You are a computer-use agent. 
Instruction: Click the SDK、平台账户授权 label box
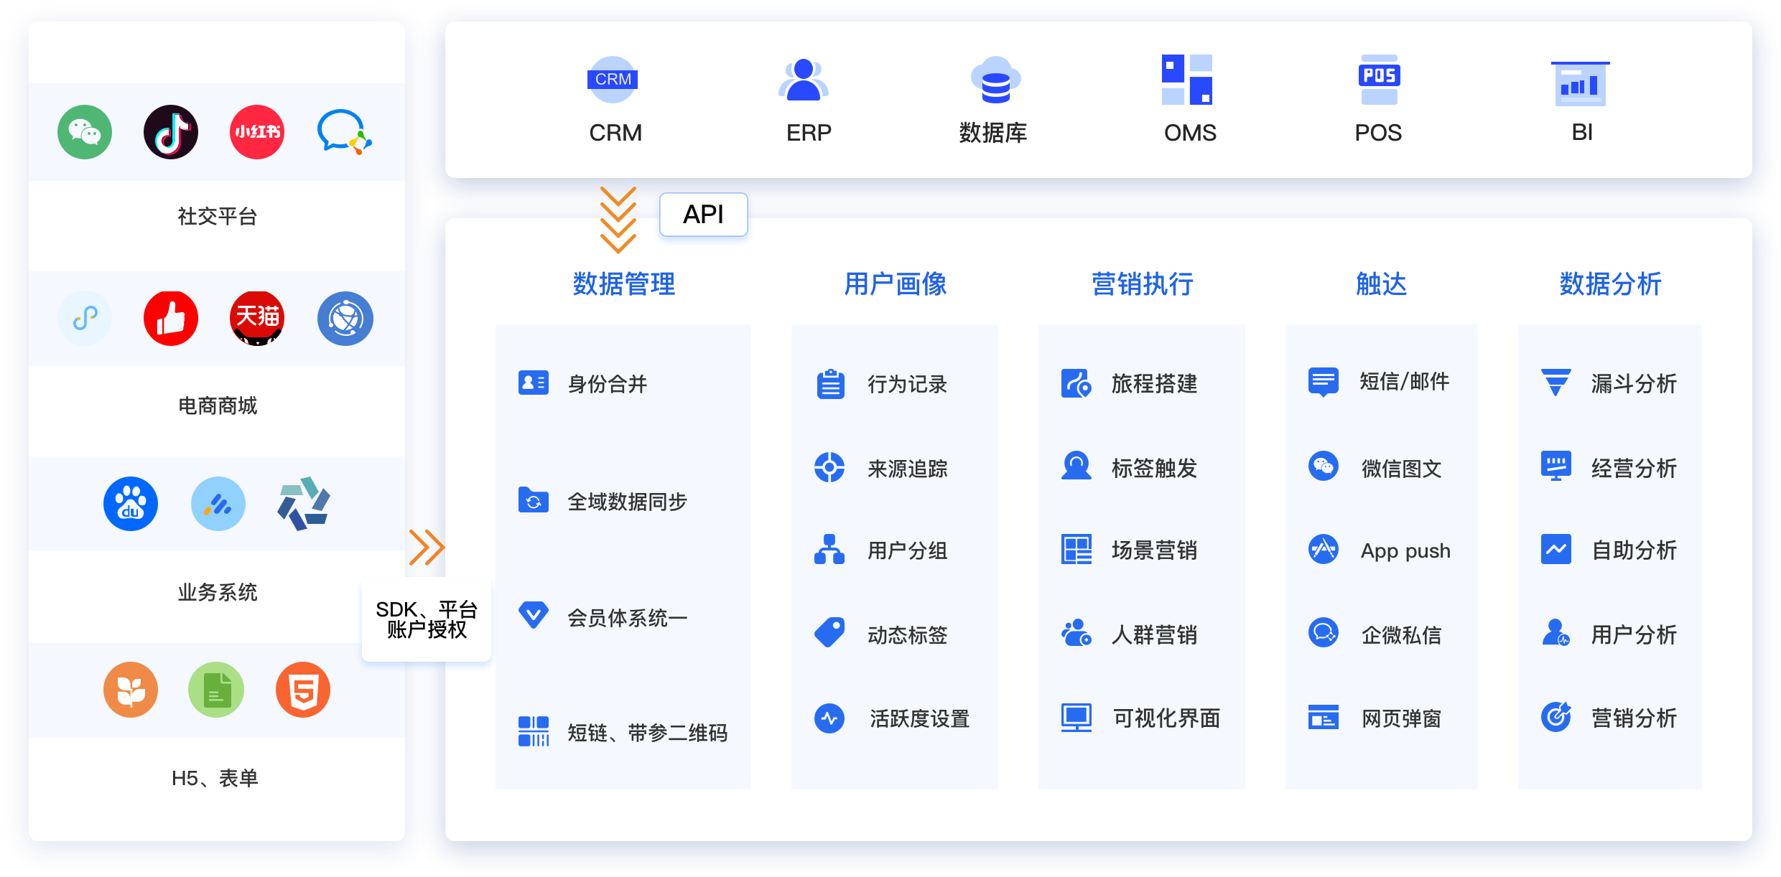(x=427, y=620)
